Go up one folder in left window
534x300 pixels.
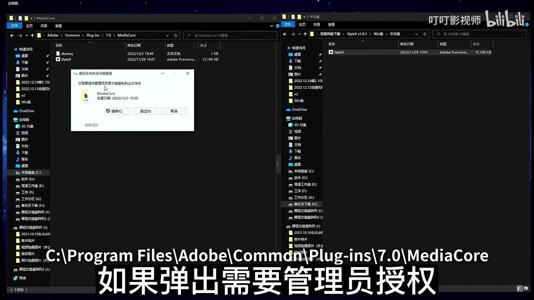pyautogui.click(x=32, y=36)
